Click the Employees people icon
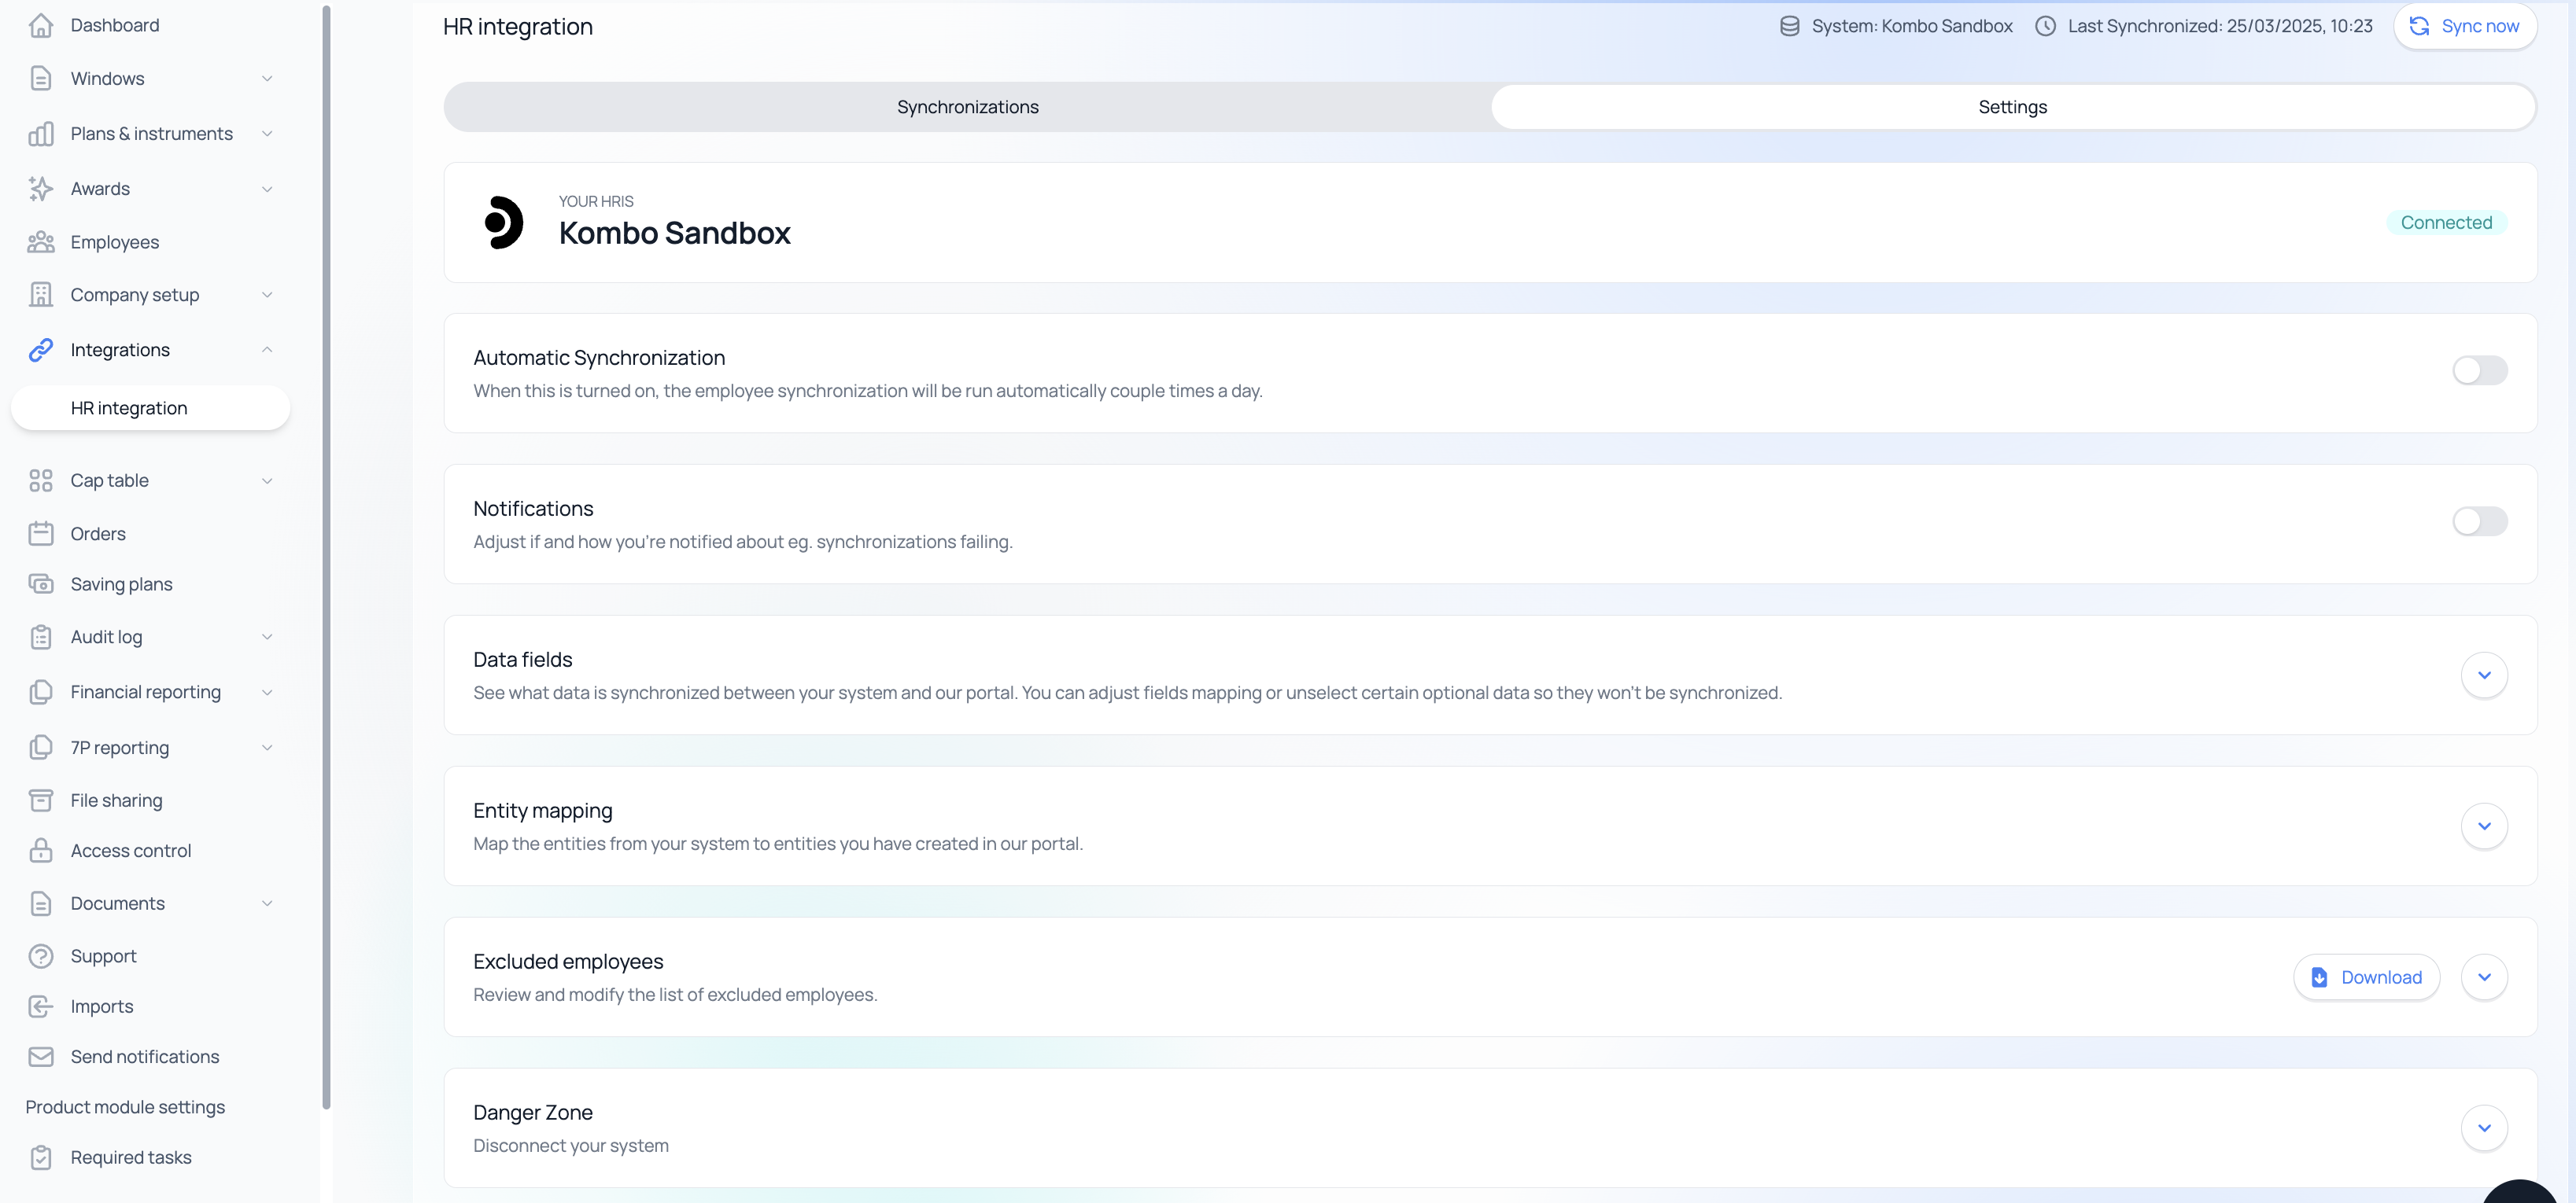This screenshot has width=2576, height=1203. tap(41, 242)
